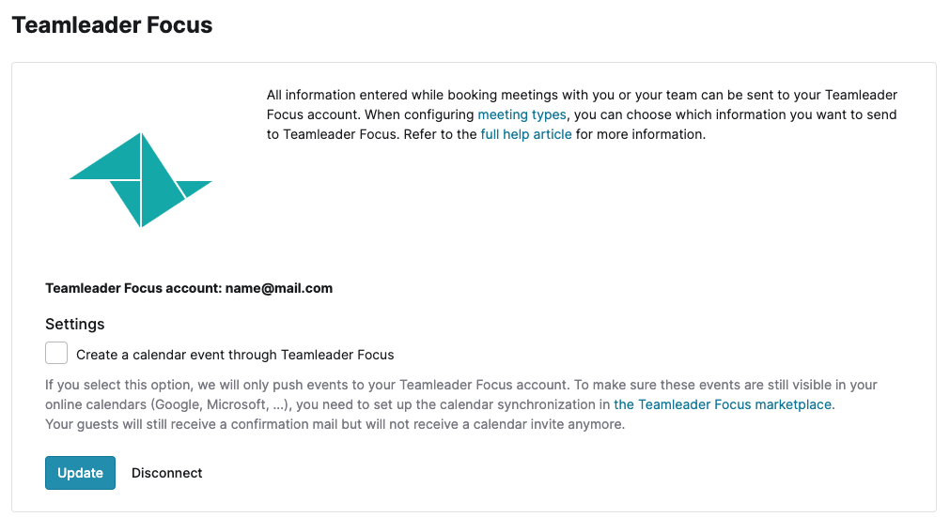Viewport: 950px width, 517px height.
Task: Click the 'Your guests will still receive' note
Action: tap(335, 424)
